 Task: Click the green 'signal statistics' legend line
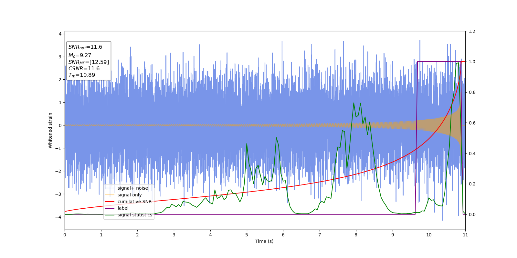(x=110, y=215)
